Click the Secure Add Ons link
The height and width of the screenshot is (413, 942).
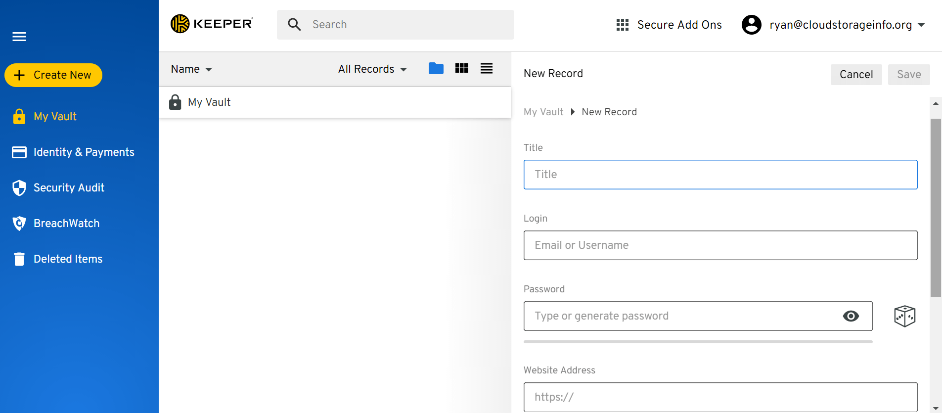tap(679, 25)
